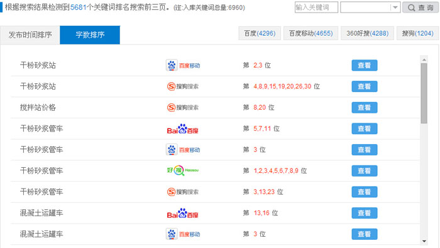This screenshot has height=248, width=440.
Task: Click Sogou logo for 干粉砂浆管车 ranking 3,13,23
Action: [183, 192]
